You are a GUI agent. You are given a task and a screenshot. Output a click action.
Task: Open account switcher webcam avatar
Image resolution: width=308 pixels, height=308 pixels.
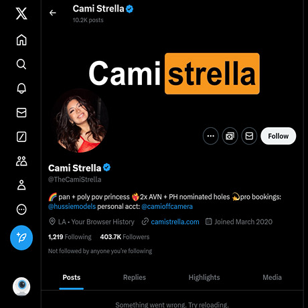(21, 287)
